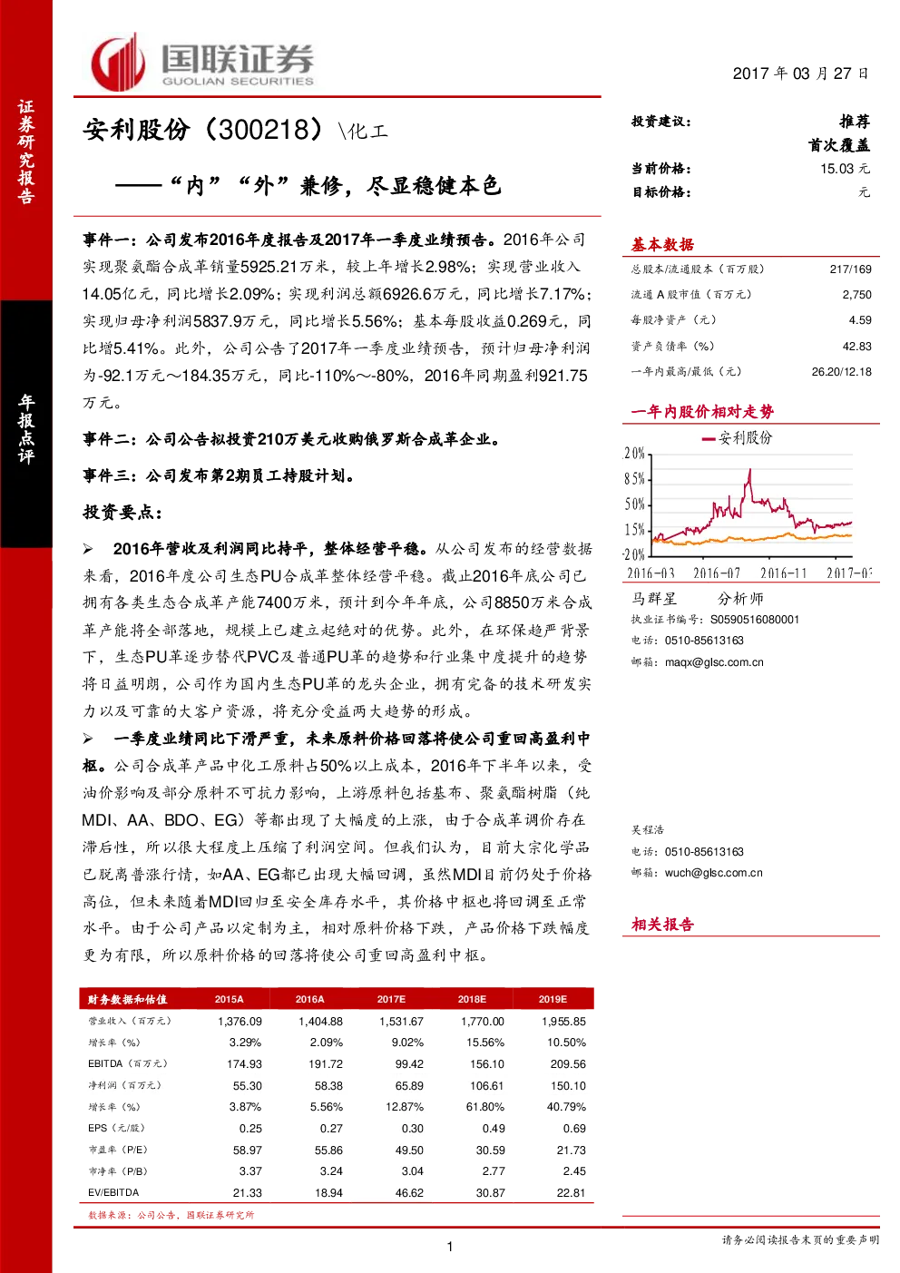This screenshot has width=900, height=1273.
Task: Click email wuch@glsc.com.cn
Action: pyautogui.click(x=713, y=873)
